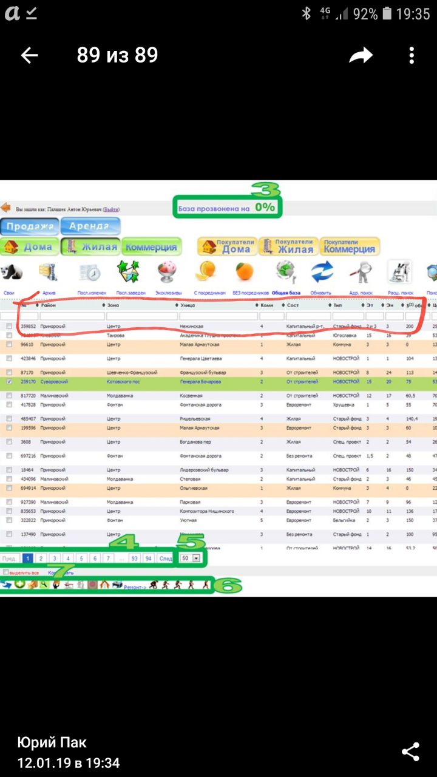
Task: Uncheck the checkbox for listing 239170
Action: 9,382
